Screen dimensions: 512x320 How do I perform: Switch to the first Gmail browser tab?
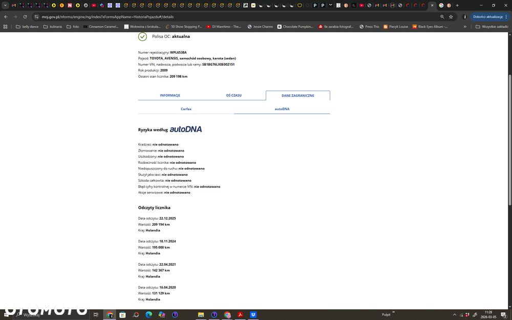[14, 5]
